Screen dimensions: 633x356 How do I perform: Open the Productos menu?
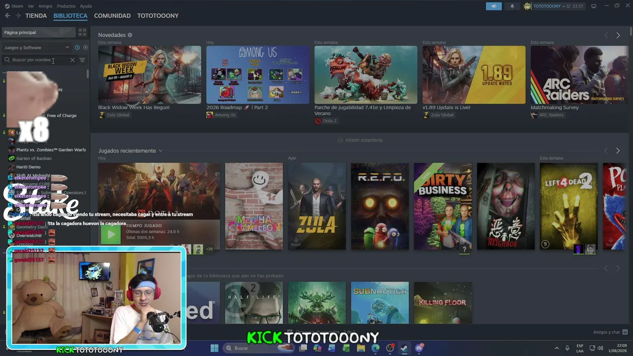click(66, 6)
